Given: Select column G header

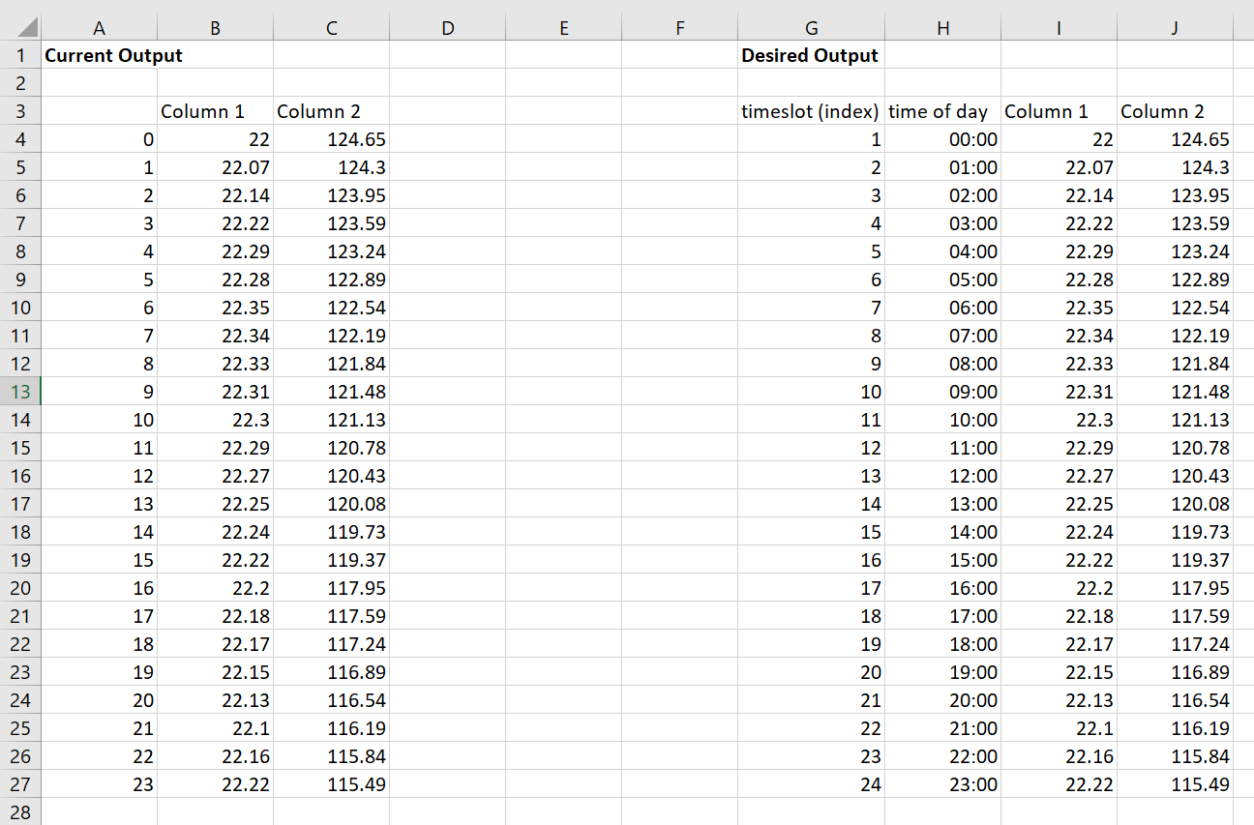Looking at the screenshot, I should click(x=811, y=28).
